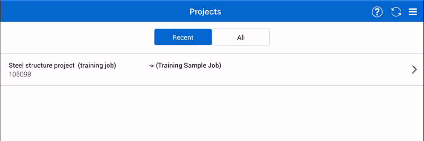Screen dimensions: 424x141
Task: Click blank space right of All tab
Action: [x=340, y=37]
